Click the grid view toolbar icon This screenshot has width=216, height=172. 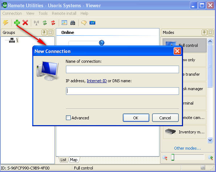[x=65, y=23]
